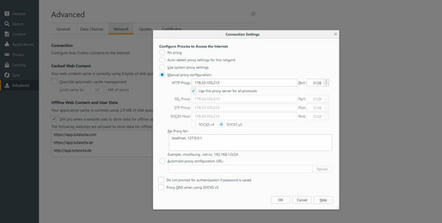Click the HTTP Proxy address field

pos(244,83)
